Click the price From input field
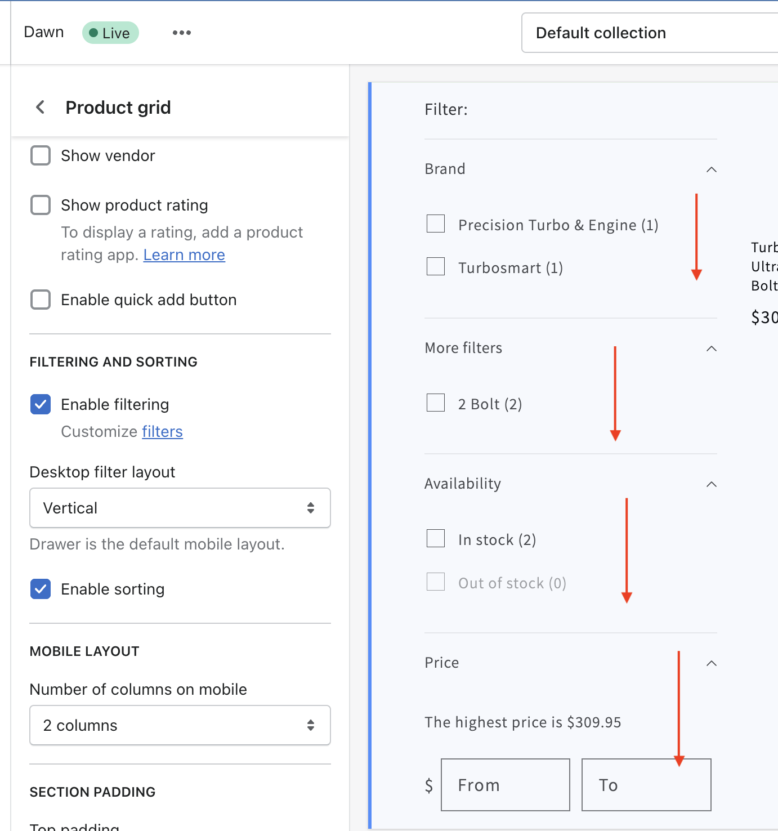The height and width of the screenshot is (831, 778). 505,785
